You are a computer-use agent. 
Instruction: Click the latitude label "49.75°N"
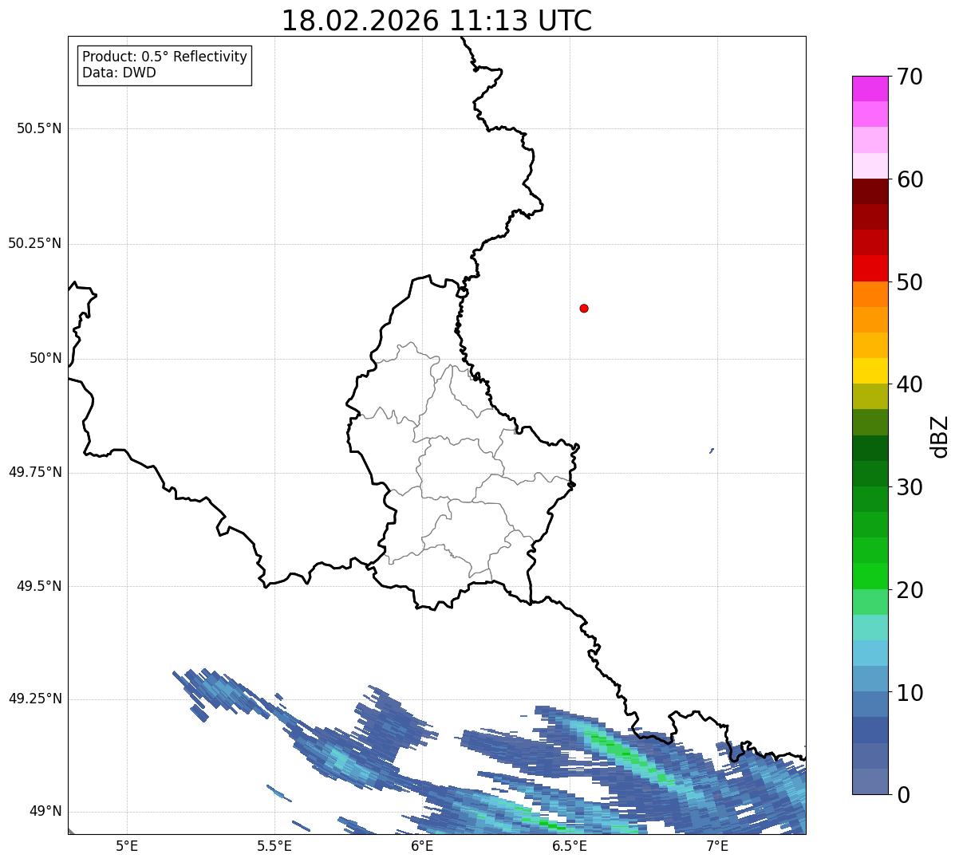35,472
